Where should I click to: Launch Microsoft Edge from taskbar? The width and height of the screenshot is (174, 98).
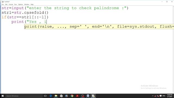click(x=51, y=96)
